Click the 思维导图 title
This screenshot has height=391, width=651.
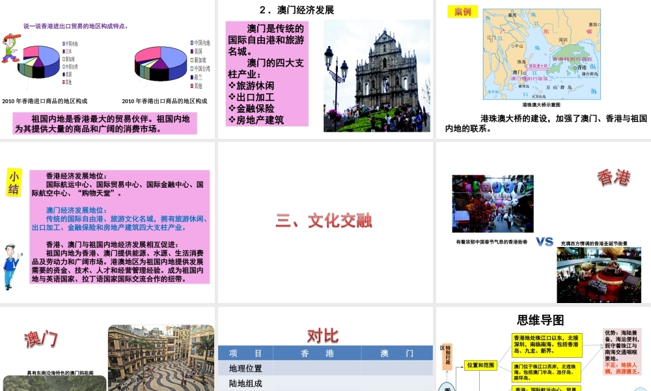[540, 321]
